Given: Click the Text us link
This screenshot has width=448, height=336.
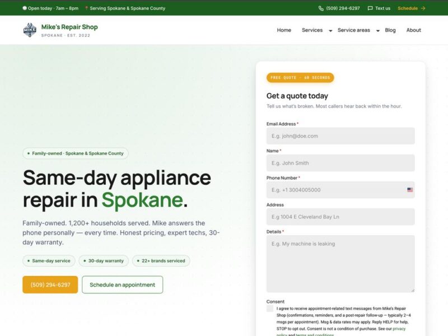Looking at the screenshot, I should pyautogui.click(x=379, y=8).
